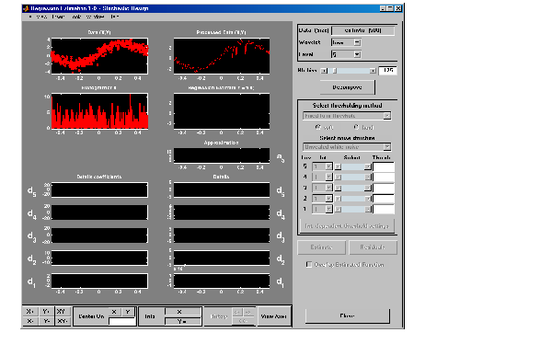552x344 pixels.
Task: Click the Estimate button
Action: pos(321,247)
